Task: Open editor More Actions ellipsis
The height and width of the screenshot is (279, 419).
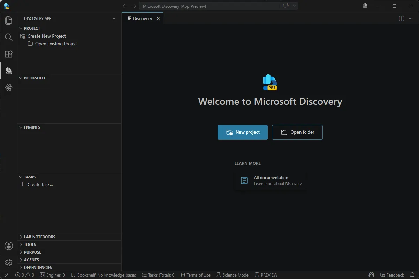Action: tap(411, 18)
